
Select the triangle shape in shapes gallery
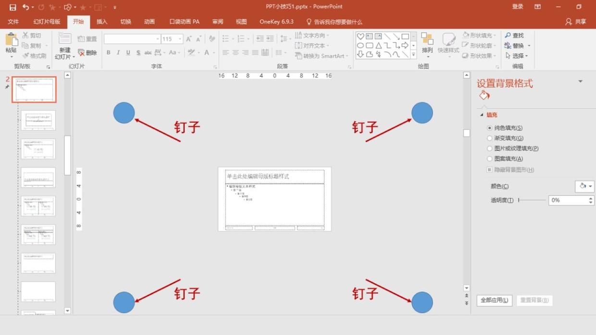click(378, 46)
